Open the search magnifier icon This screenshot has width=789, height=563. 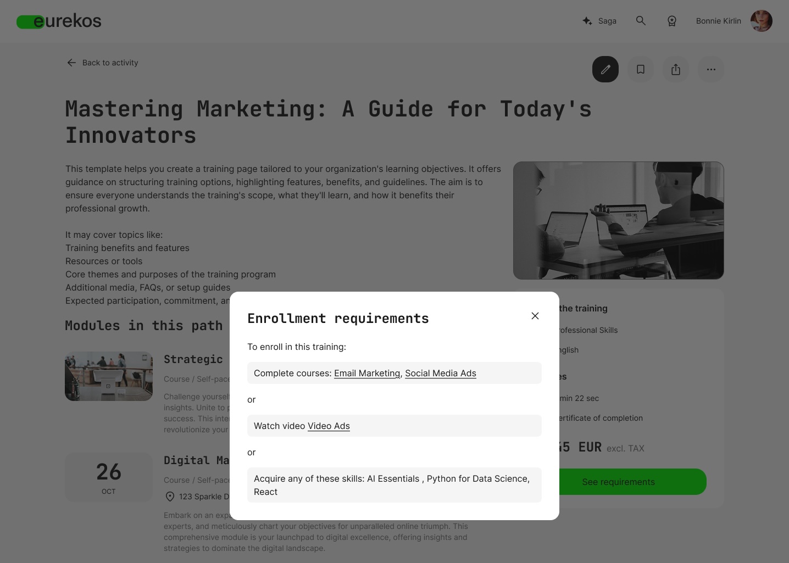click(641, 21)
